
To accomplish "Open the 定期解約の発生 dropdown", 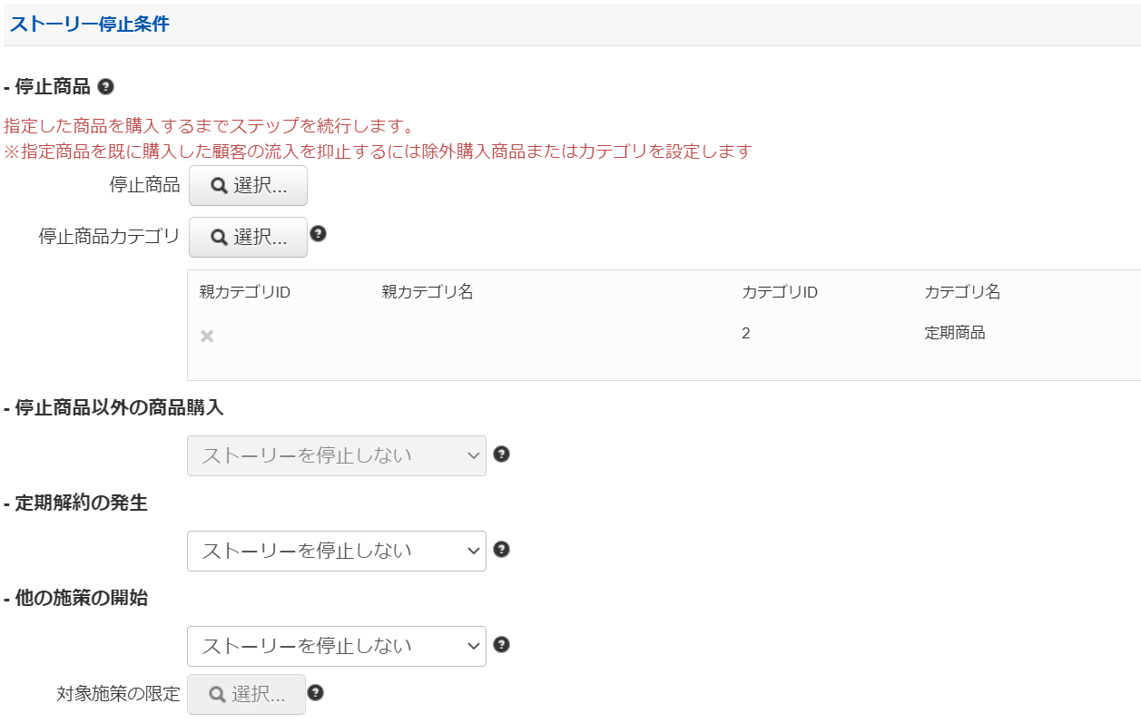I will pyautogui.click(x=336, y=551).
